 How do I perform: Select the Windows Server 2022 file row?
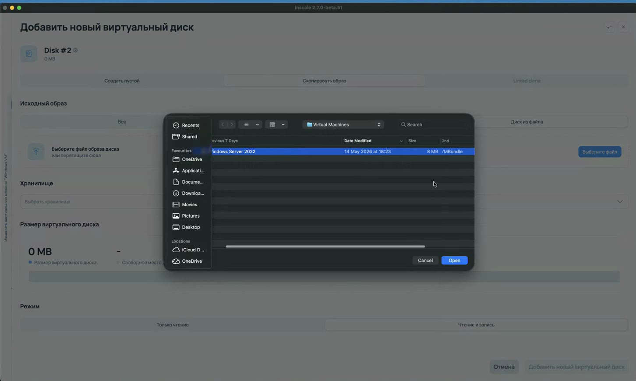point(343,152)
